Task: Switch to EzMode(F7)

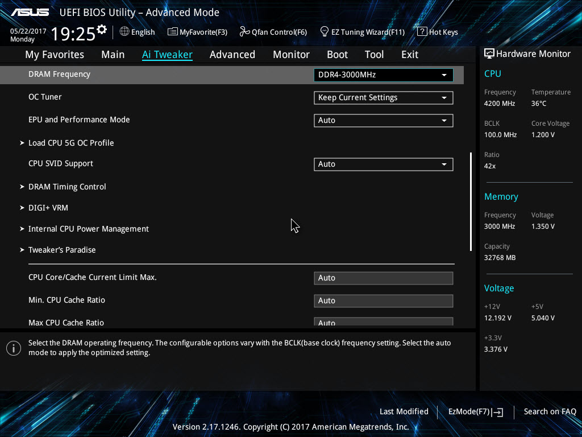Action: [x=476, y=412]
